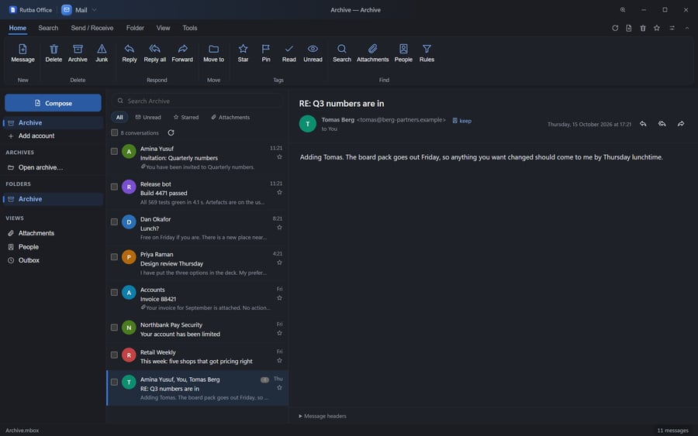This screenshot has height=436, width=698.
Task: Open the View ribbon tab
Action: pyautogui.click(x=163, y=28)
